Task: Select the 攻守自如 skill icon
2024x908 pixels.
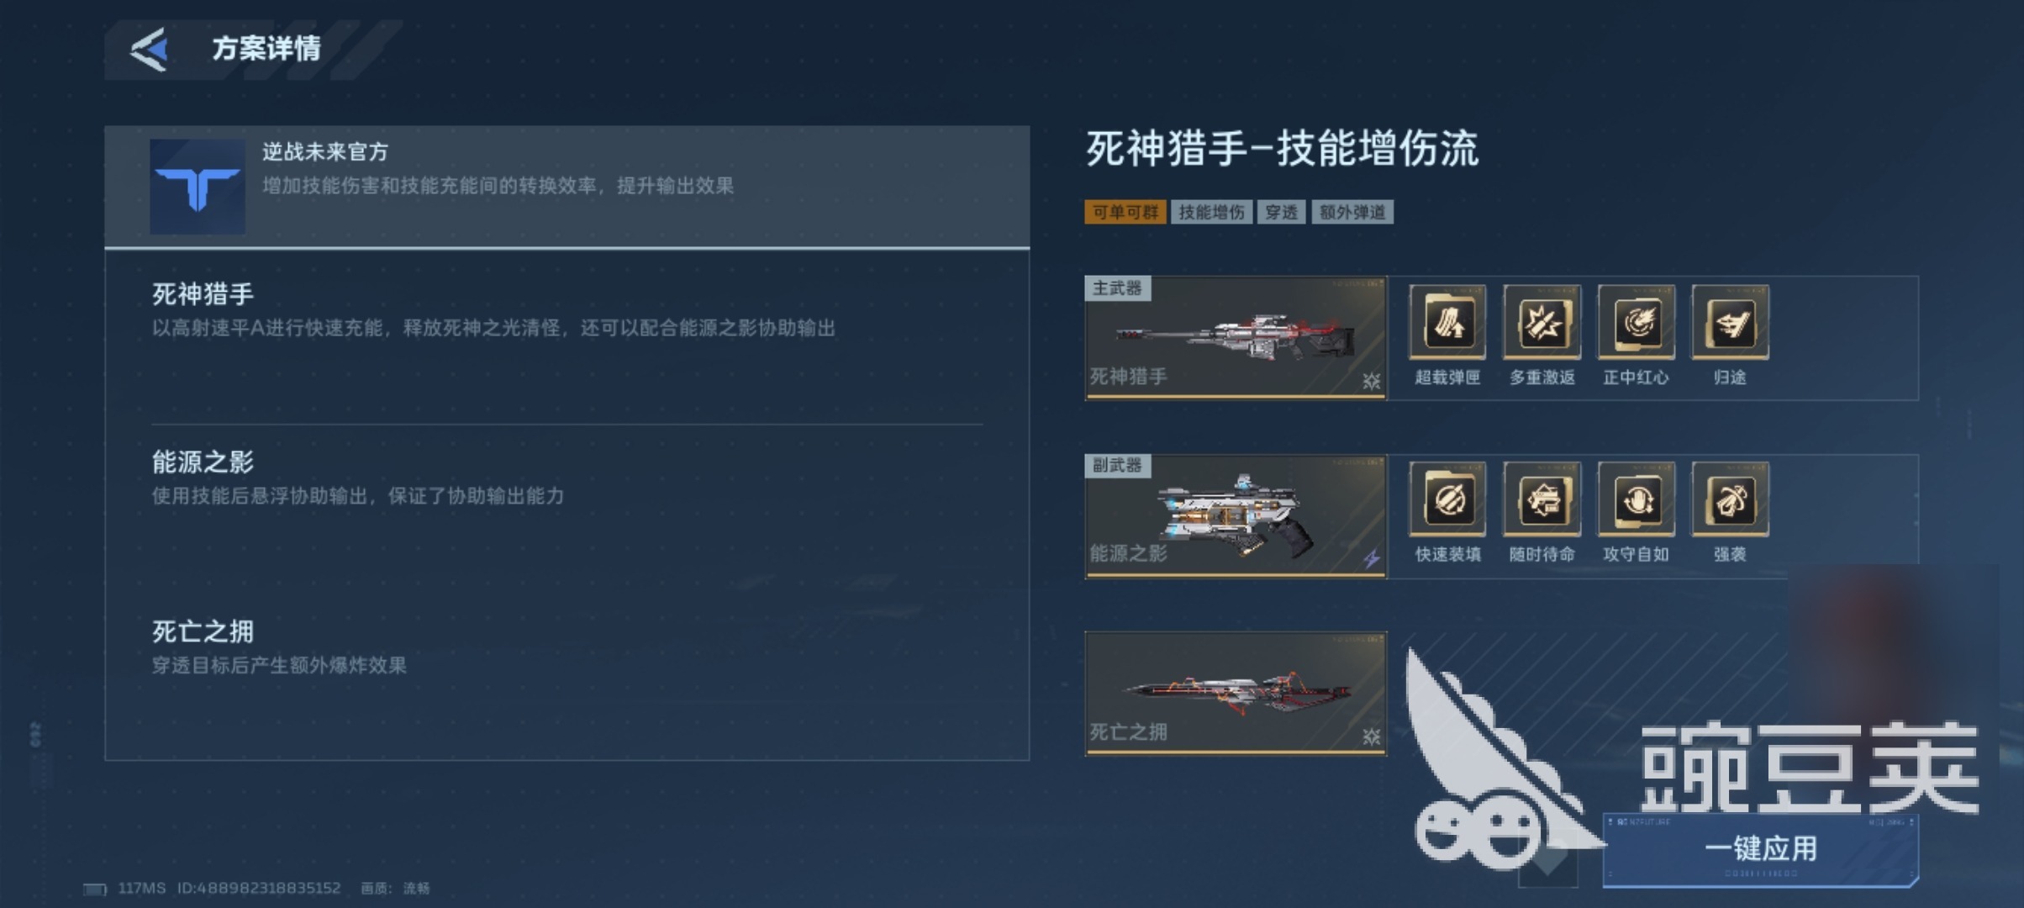Action: [1636, 499]
